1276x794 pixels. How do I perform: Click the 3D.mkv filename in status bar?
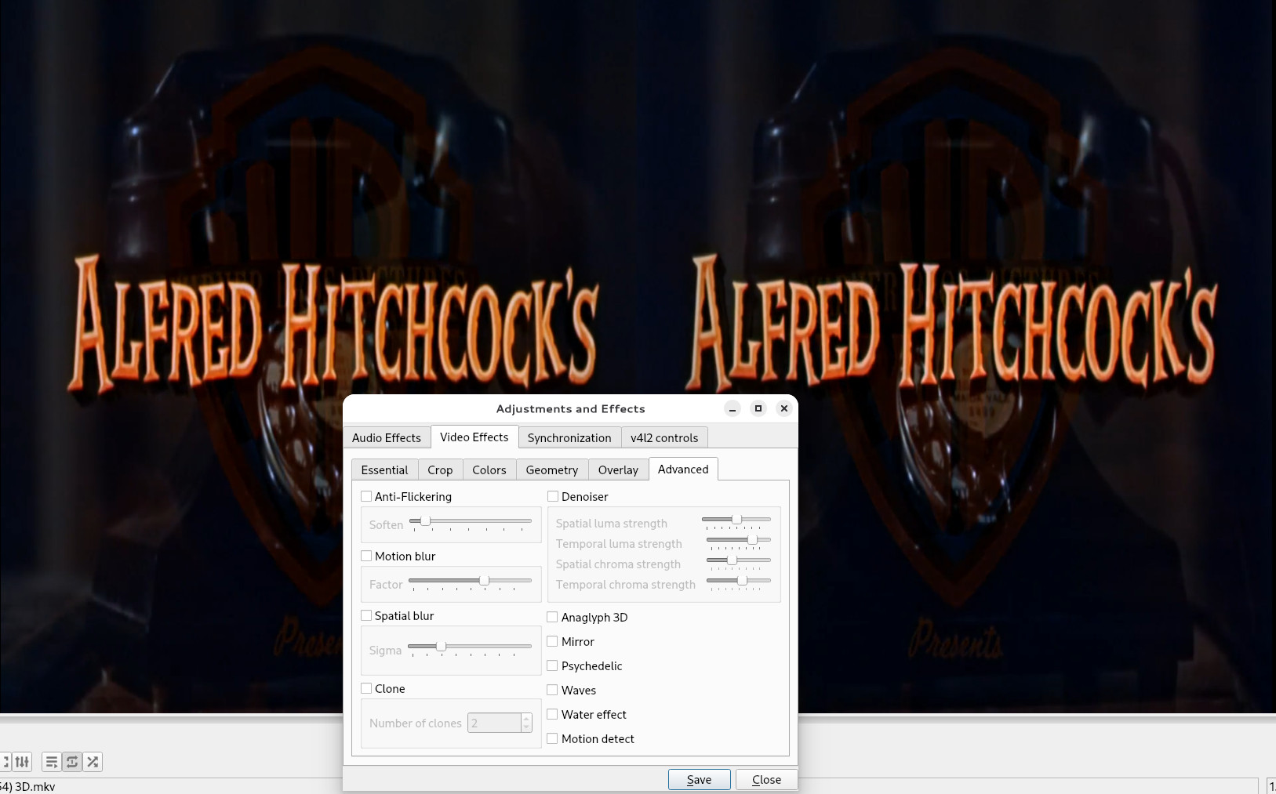(x=28, y=786)
